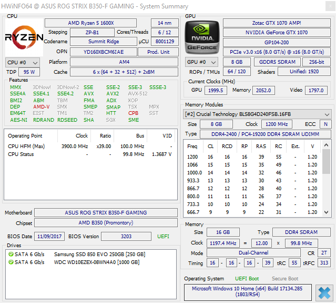Click the 16 GB total memory size field
The height and width of the screenshot is (303, 336).
click(223, 232)
